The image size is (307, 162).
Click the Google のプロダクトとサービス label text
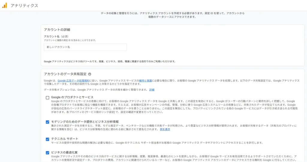(x=72, y=97)
